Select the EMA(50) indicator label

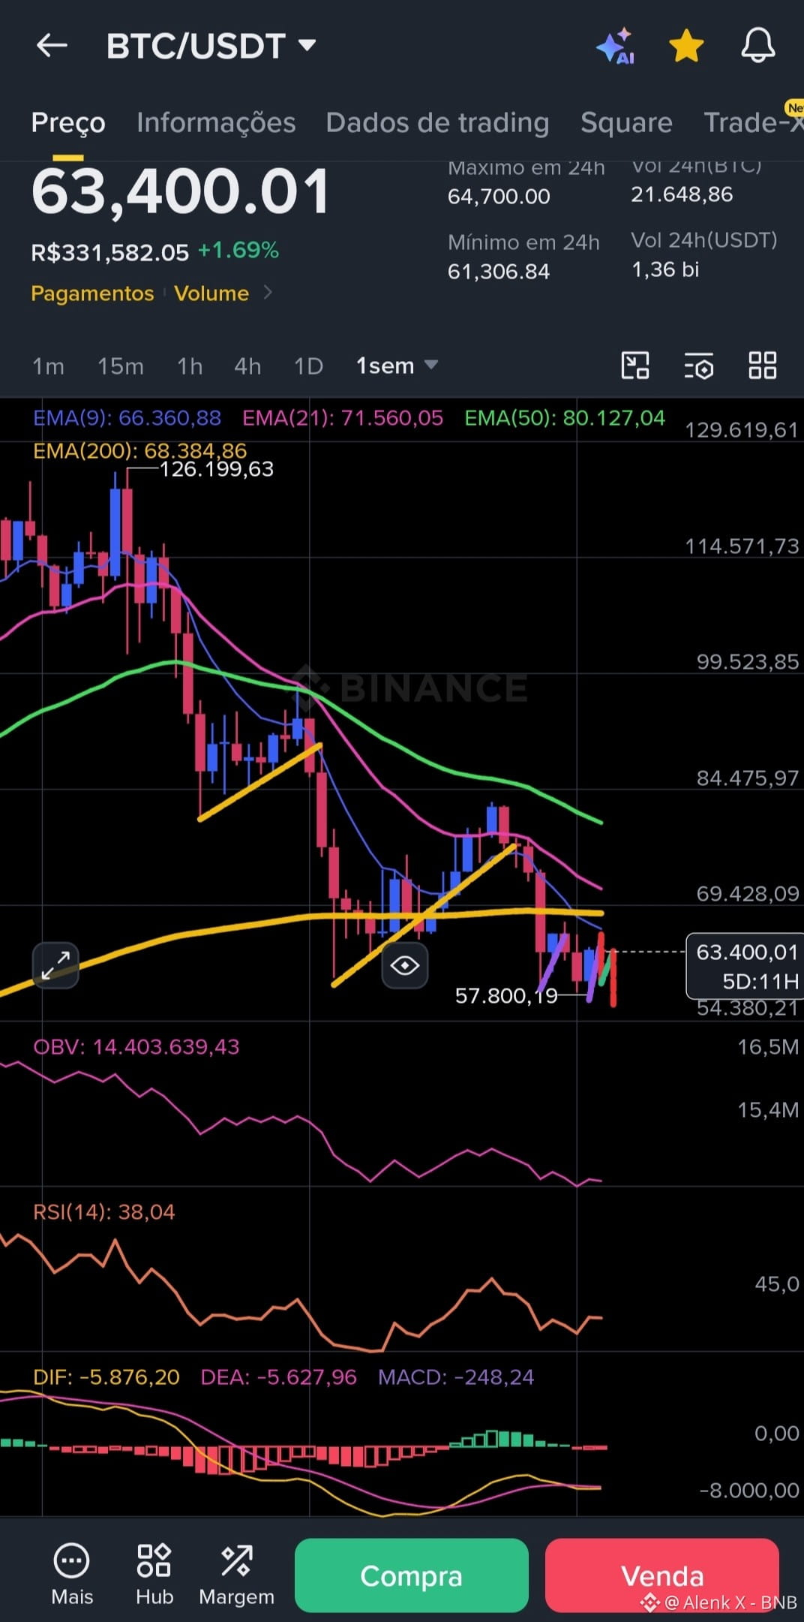tap(565, 418)
